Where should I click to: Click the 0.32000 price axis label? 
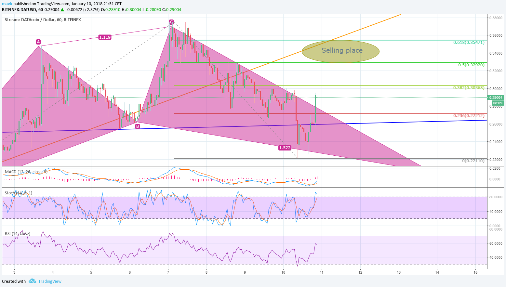(x=496, y=71)
